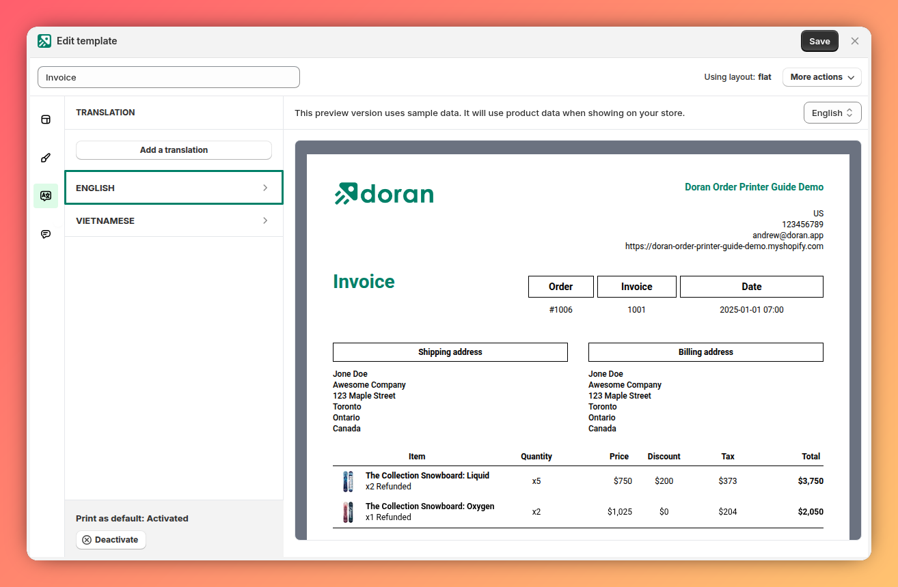Click the Quantity column header

[536, 457]
